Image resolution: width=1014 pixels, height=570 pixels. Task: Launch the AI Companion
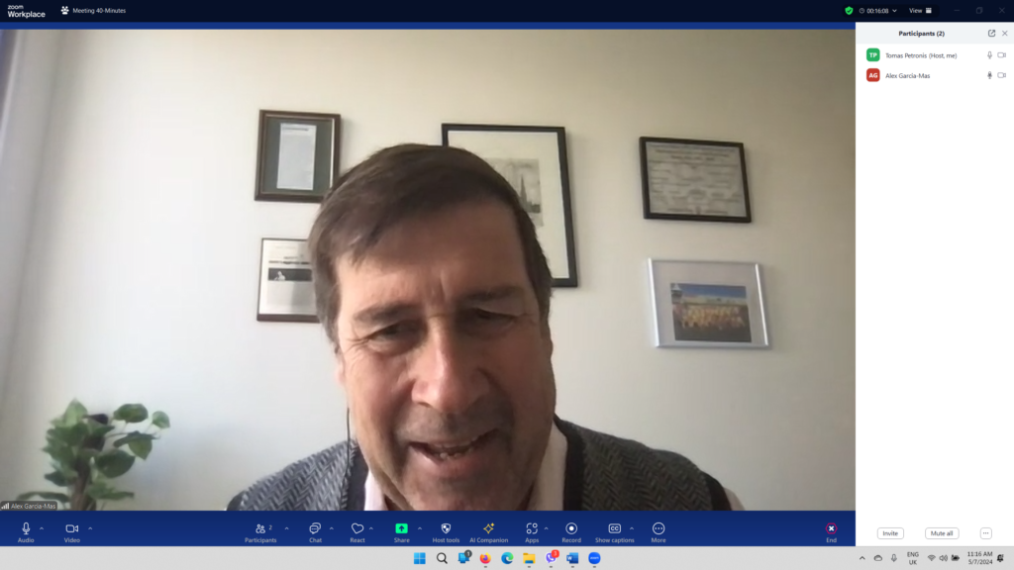pyautogui.click(x=488, y=529)
